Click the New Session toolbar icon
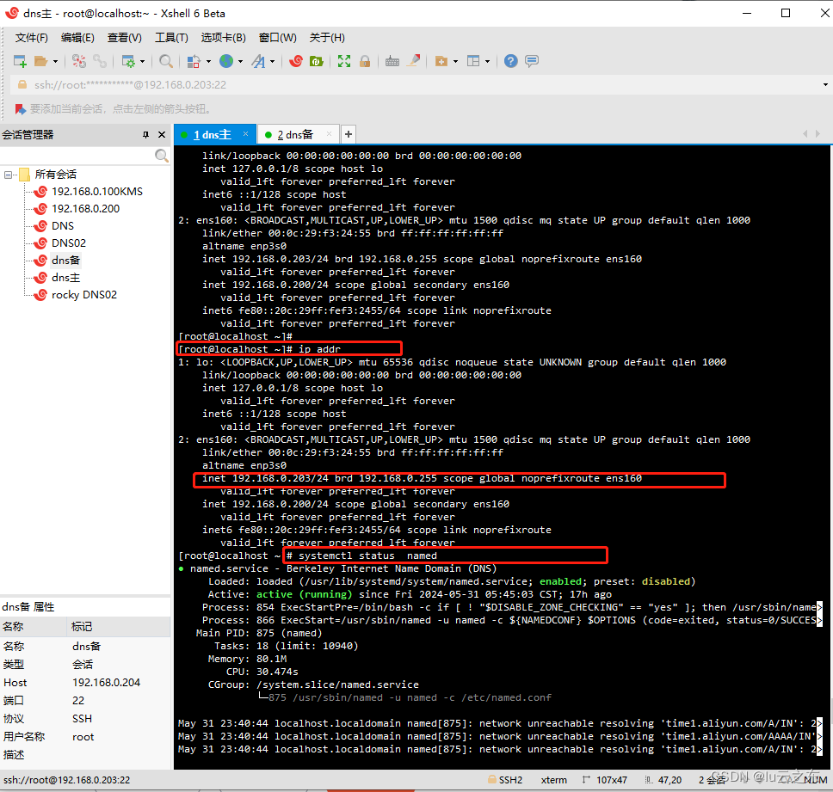Image resolution: width=833 pixels, height=792 pixels. click(19, 61)
